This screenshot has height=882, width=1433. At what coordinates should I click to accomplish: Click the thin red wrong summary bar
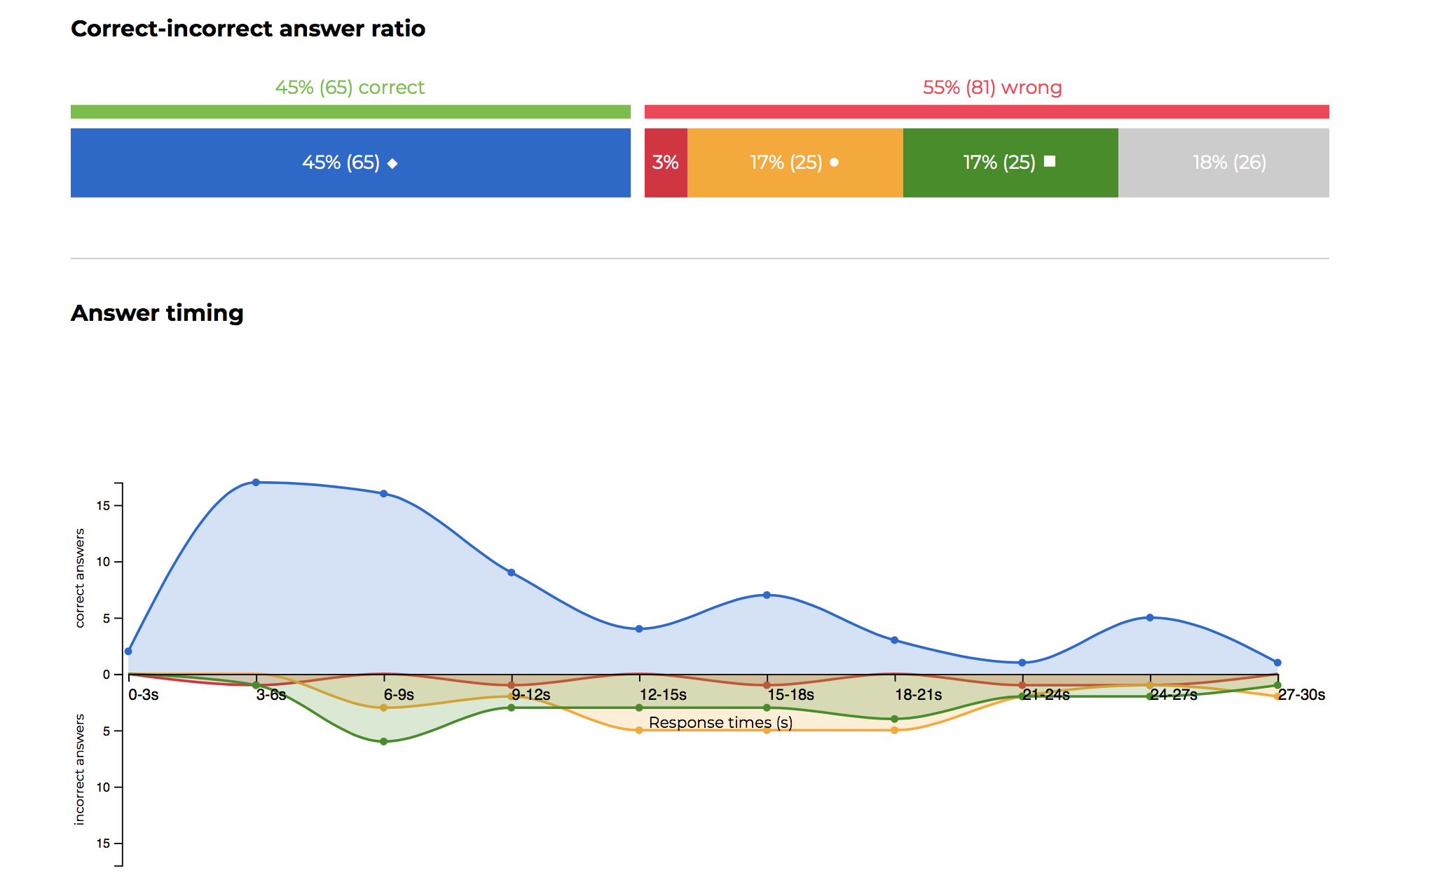coord(986,111)
